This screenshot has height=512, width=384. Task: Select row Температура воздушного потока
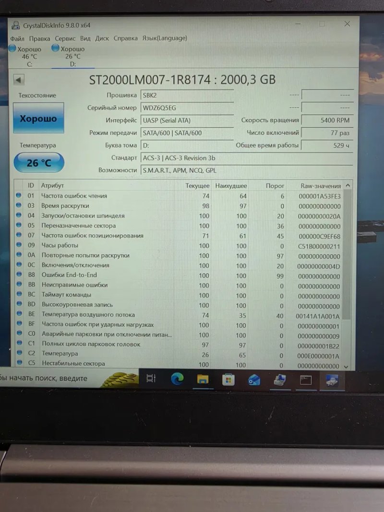pyautogui.click(x=179, y=315)
